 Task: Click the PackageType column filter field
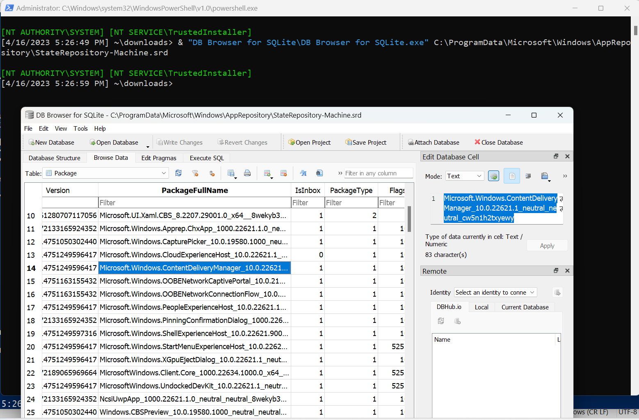tap(351, 202)
